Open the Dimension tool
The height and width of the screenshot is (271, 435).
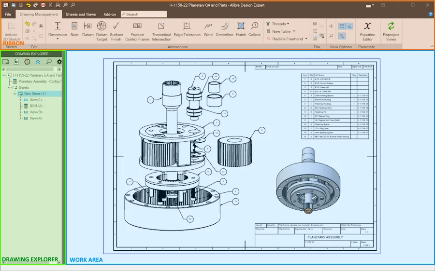pyautogui.click(x=58, y=29)
